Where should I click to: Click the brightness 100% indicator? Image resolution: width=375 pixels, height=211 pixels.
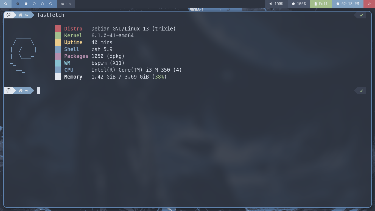coord(299,4)
